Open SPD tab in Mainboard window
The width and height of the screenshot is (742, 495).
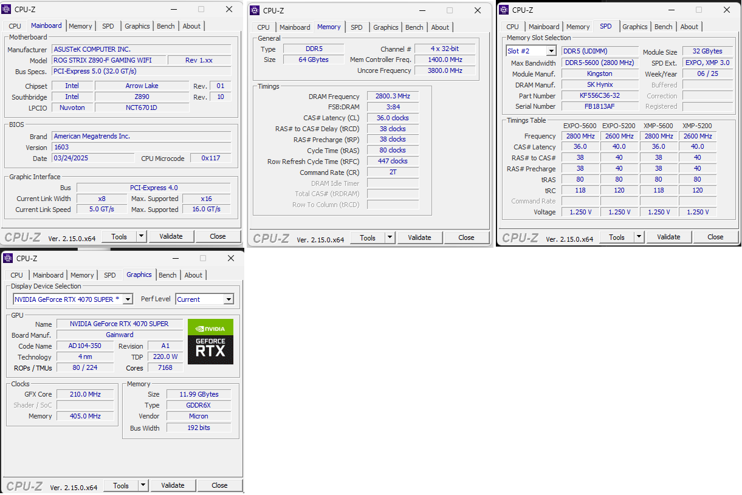(108, 26)
